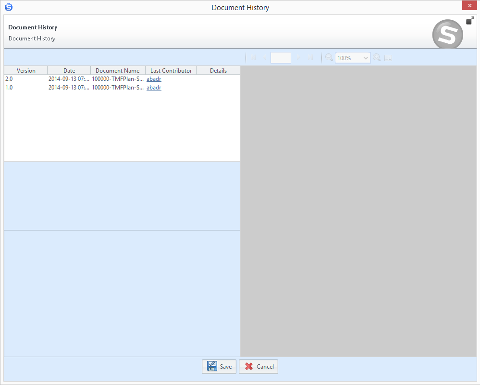This screenshot has width=480, height=385.
Task: Click the Cancel button
Action: click(258, 367)
